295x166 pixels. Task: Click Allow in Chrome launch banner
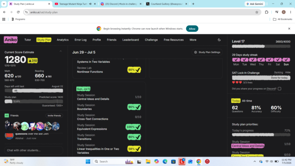click(x=192, y=29)
